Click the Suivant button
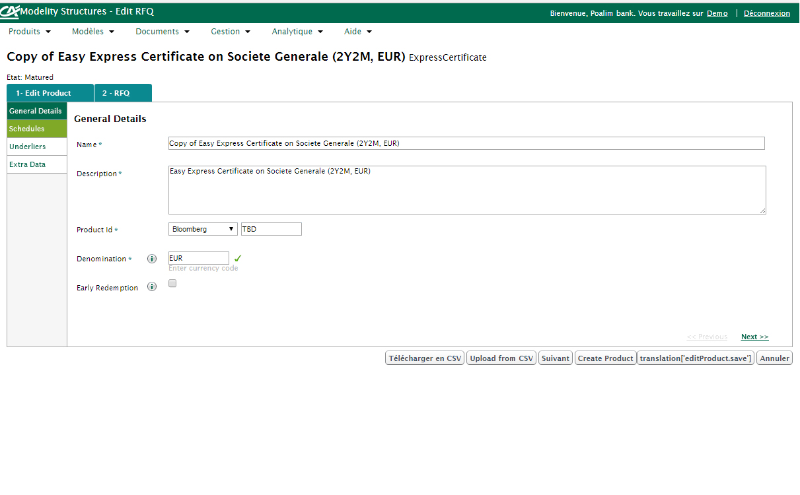The image size is (800, 495). tap(556, 358)
